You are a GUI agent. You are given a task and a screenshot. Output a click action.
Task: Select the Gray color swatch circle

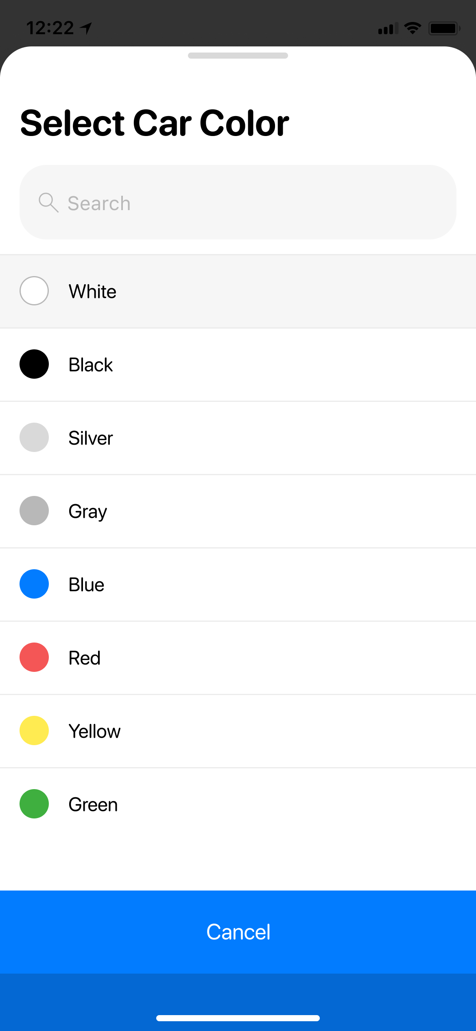pyautogui.click(x=34, y=511)
